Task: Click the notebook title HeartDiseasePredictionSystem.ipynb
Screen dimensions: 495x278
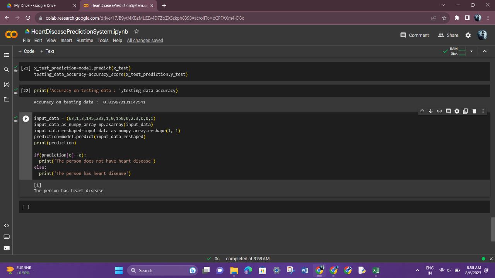Action: 80,32
